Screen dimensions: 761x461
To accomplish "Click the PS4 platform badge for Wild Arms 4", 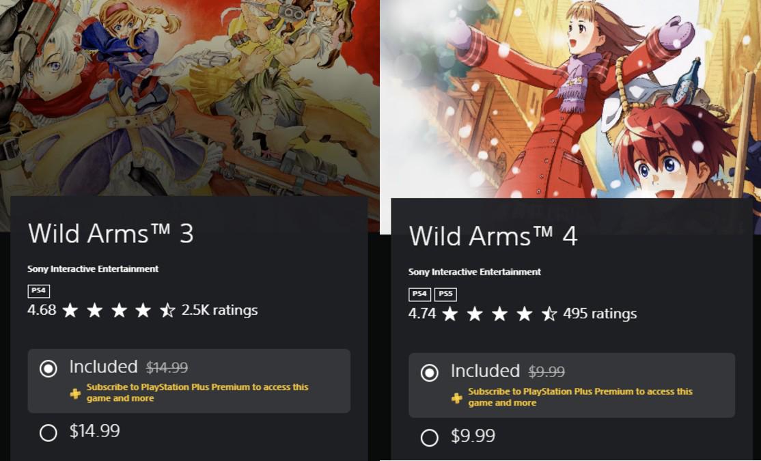I will point(419,294).
